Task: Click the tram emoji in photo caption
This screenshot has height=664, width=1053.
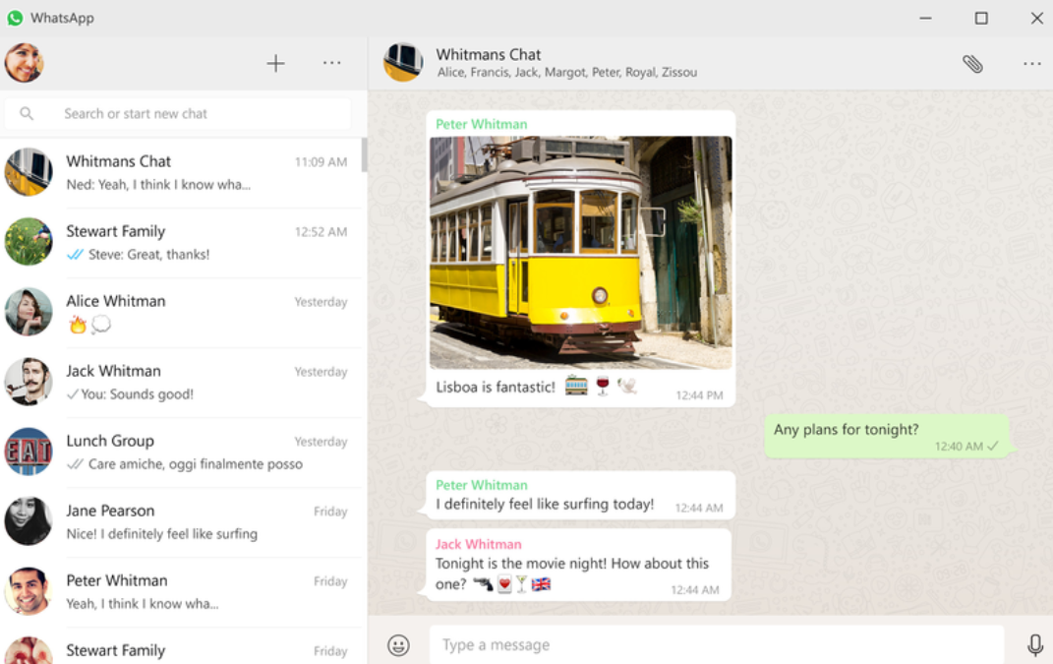Action: point(576,385)
